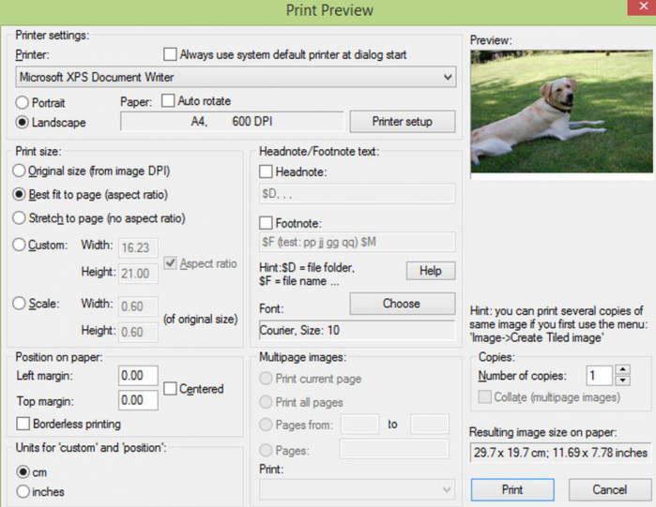Viewport: 656px width, 507px height.
Task: Check the Centered option
Action: [x=171, y=388]
